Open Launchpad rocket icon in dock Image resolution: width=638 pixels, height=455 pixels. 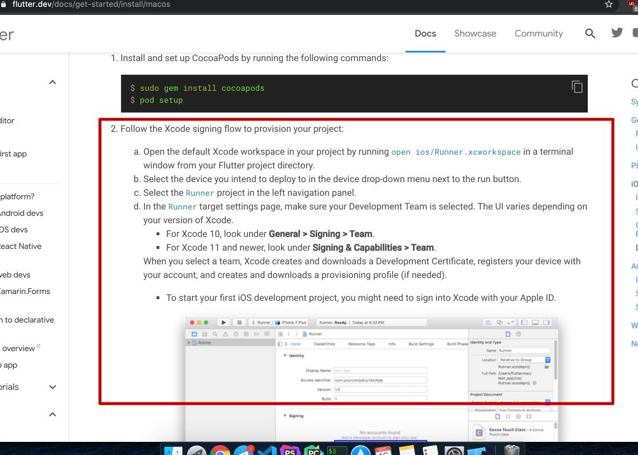pos(196,450)
